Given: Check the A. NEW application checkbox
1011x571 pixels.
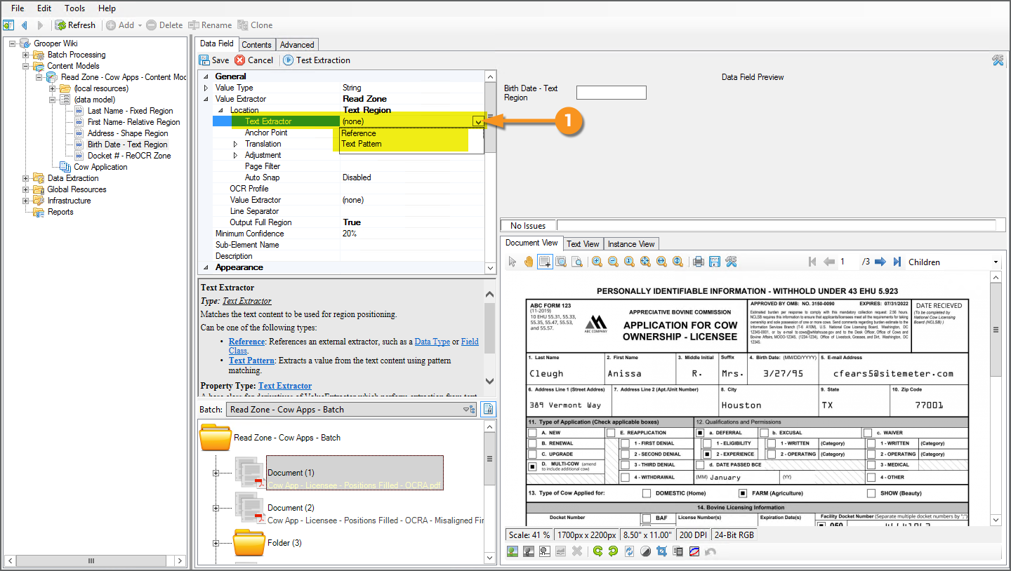Looking at the screenshot, I should click(x=532, y=433).
